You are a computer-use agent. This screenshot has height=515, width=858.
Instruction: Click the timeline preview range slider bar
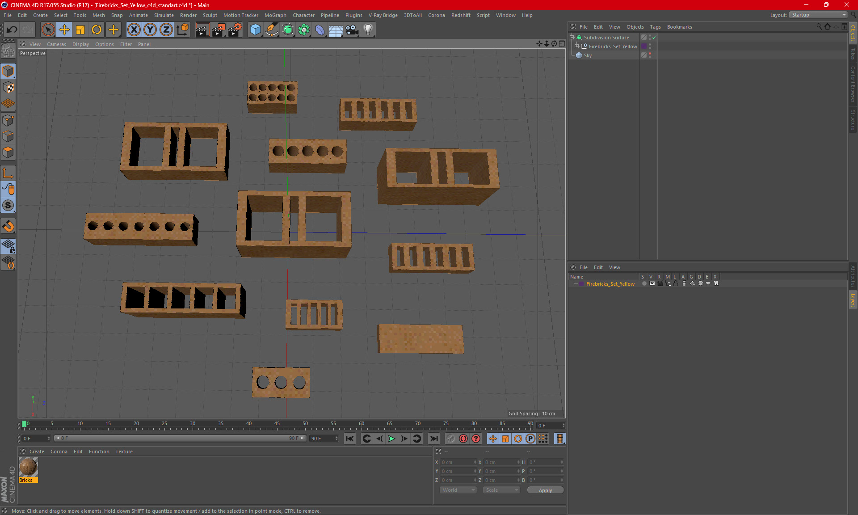180,438
